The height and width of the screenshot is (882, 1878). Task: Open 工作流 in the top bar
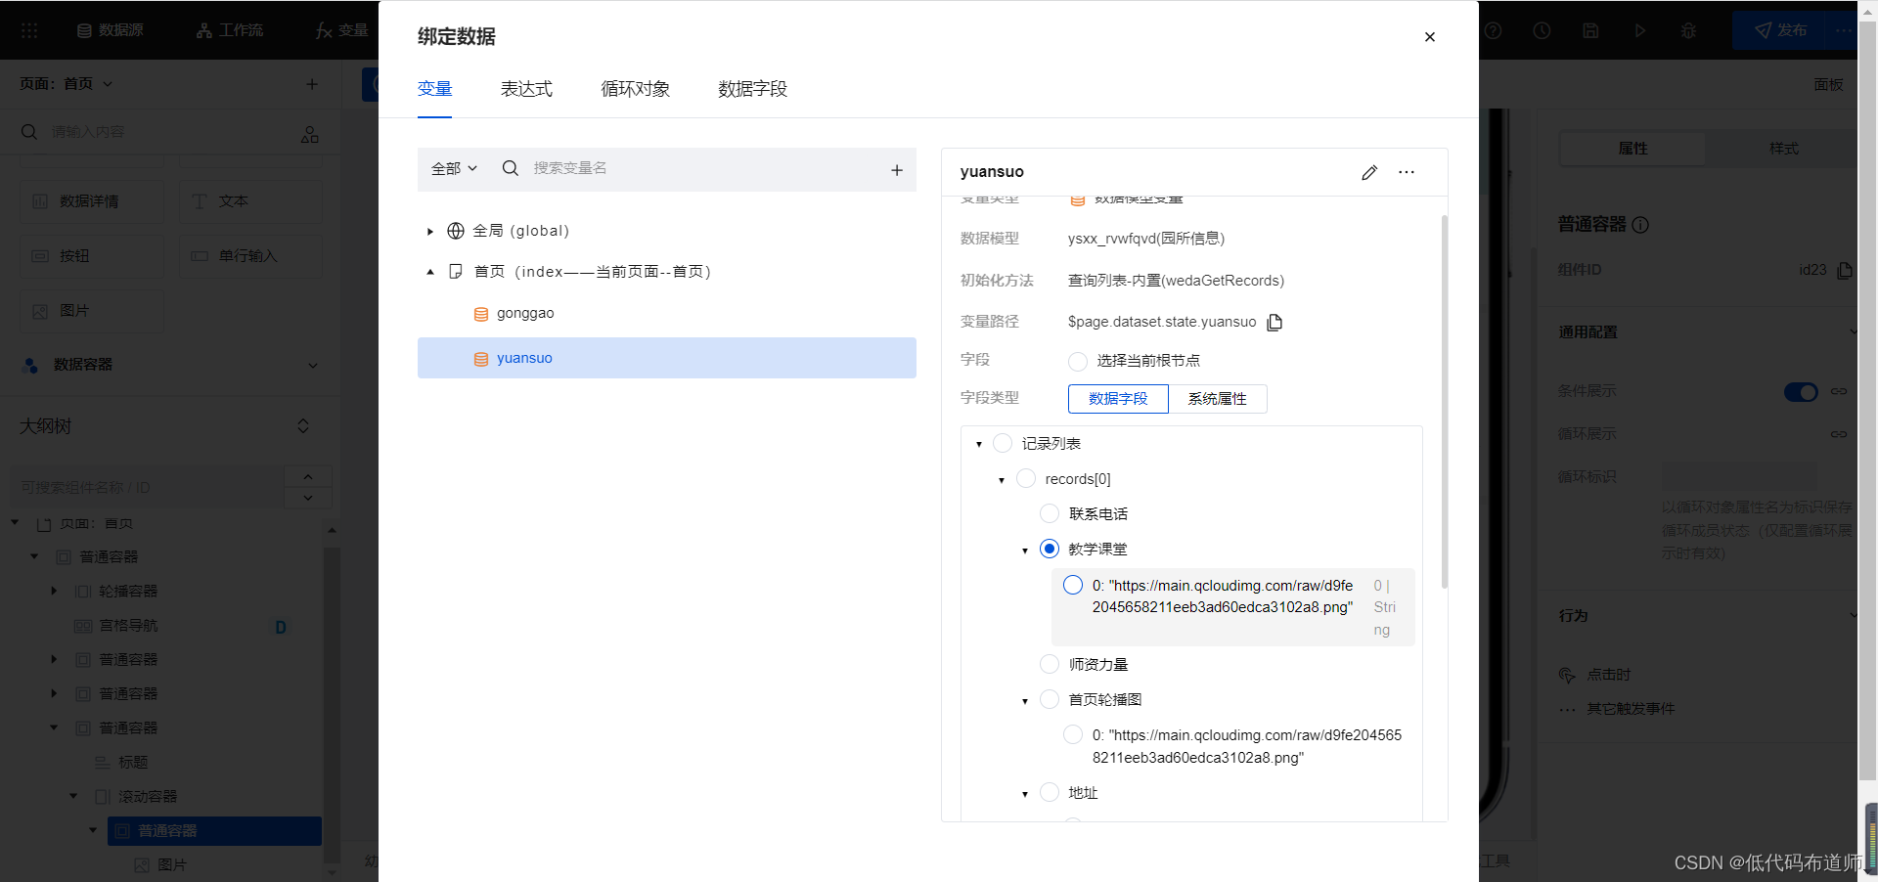click(x=230, y=30)
